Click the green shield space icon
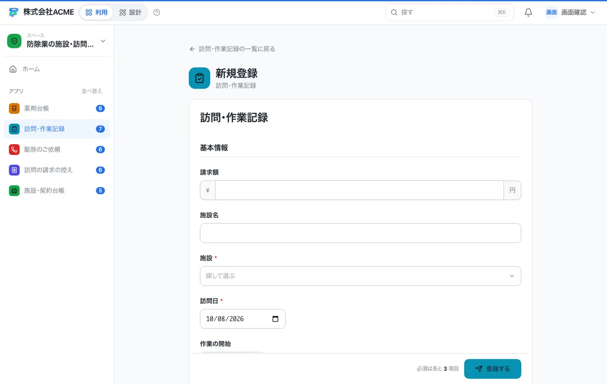The height and width of the screenshot is (384, 607). [x=14, y=41]
